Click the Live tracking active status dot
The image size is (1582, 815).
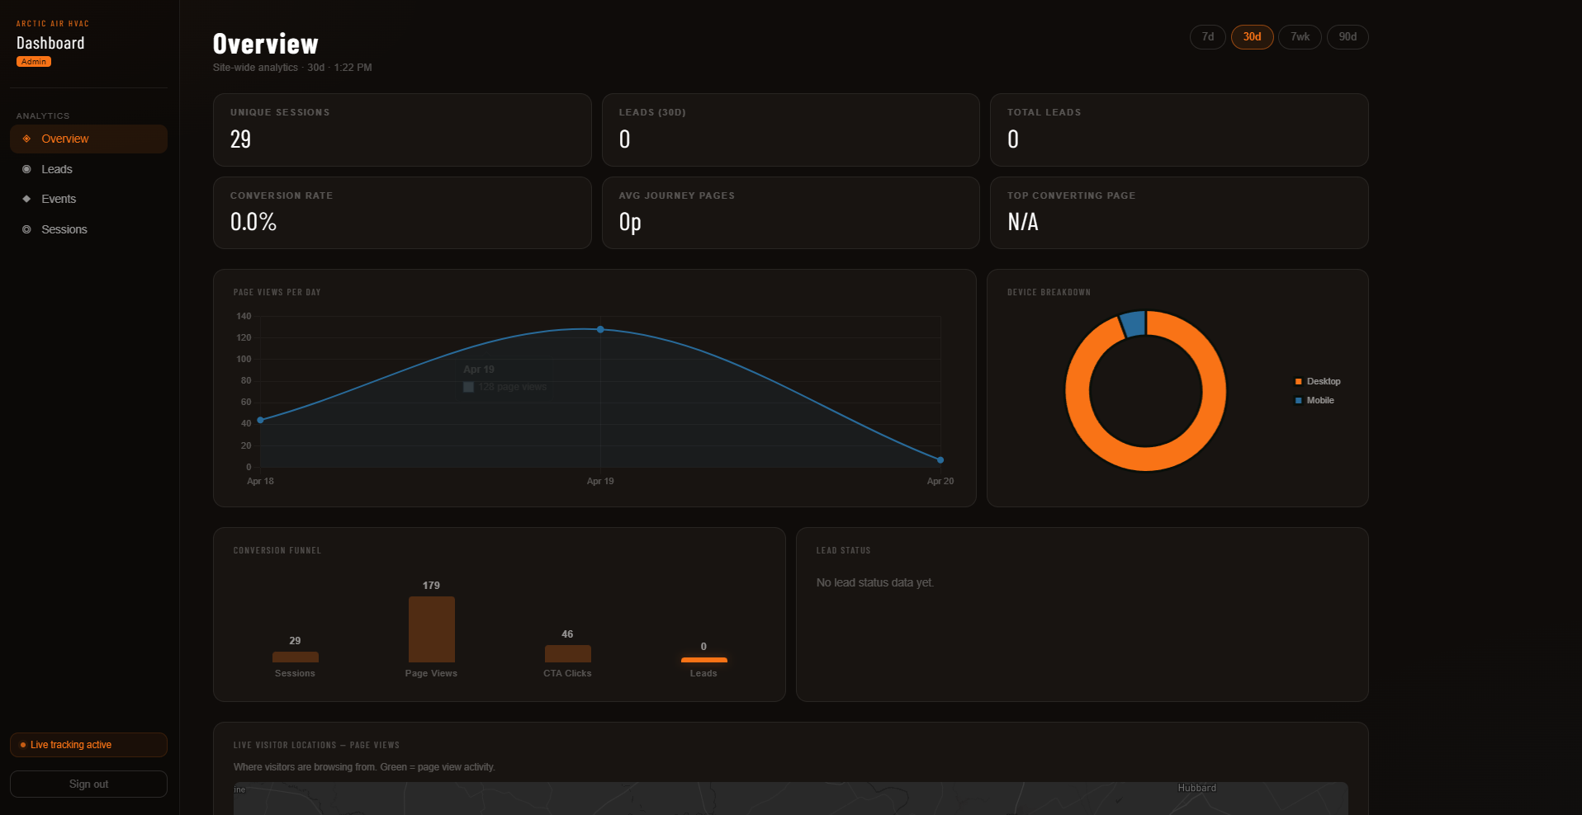(23, 745)
